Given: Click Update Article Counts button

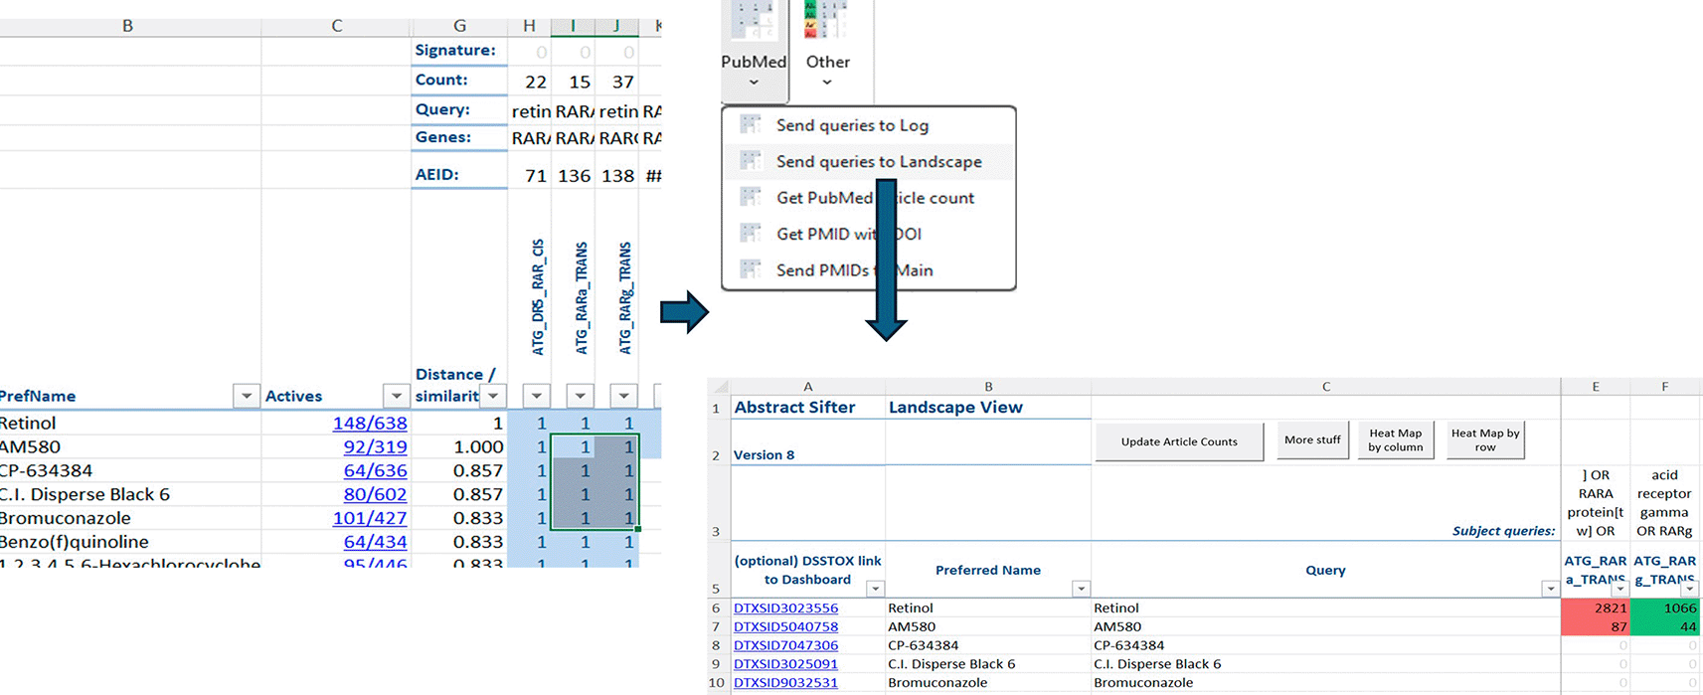Looking at the screenshot, I should (1179, 441).
